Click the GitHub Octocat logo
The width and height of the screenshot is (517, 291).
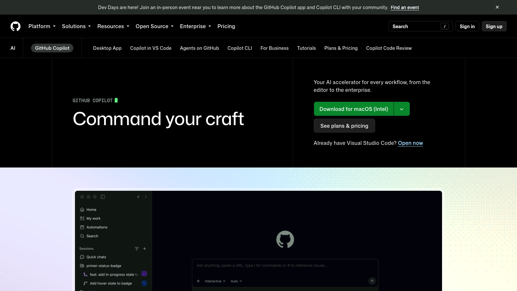point(16,26)
